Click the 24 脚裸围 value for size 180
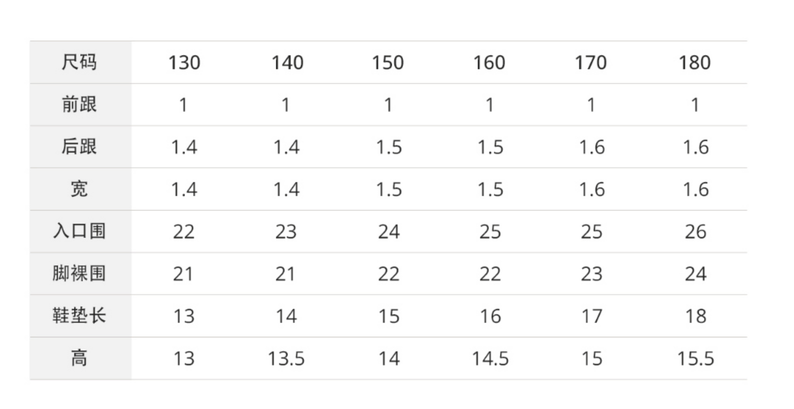The height and width of the screenshot is (409, 794). pyautogui.click(x=696, y=274)
